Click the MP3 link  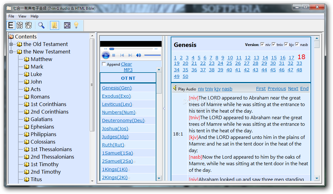coord(128,70)
